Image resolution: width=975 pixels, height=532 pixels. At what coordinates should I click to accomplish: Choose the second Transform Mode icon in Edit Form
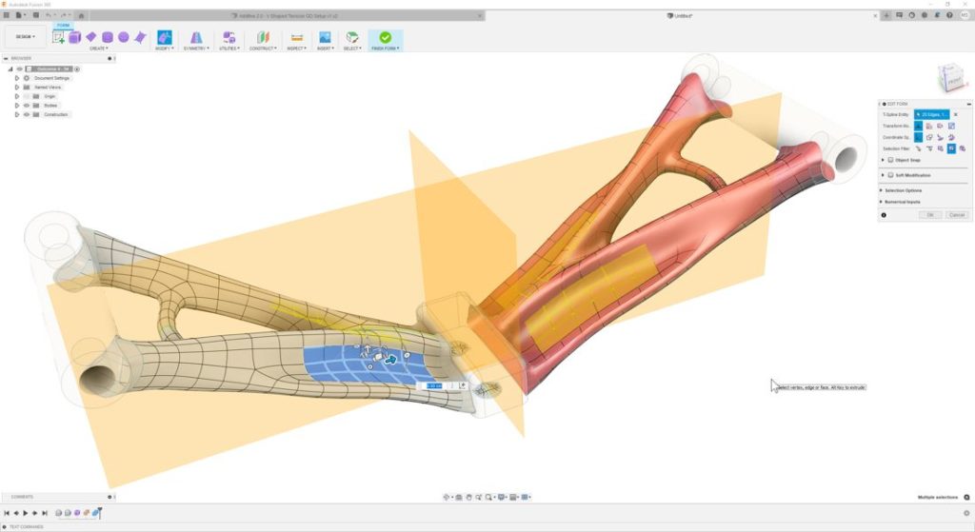(929, 127)
